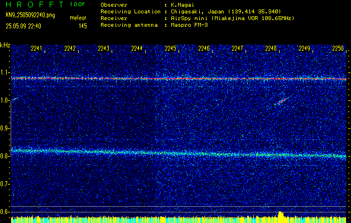The height and width of the screenshot is (223, 351).
Task: Click the 0.9 frequency axis label
Action: pyautogui.click(x=5, y=128)
